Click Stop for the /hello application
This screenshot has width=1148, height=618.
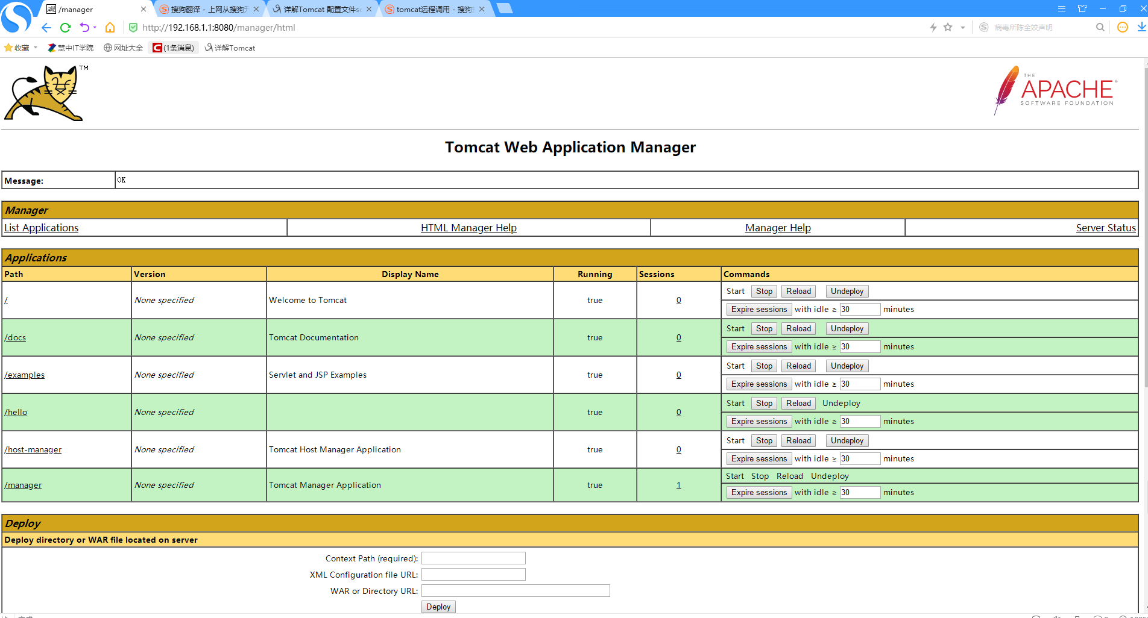(x=764, y=403)
